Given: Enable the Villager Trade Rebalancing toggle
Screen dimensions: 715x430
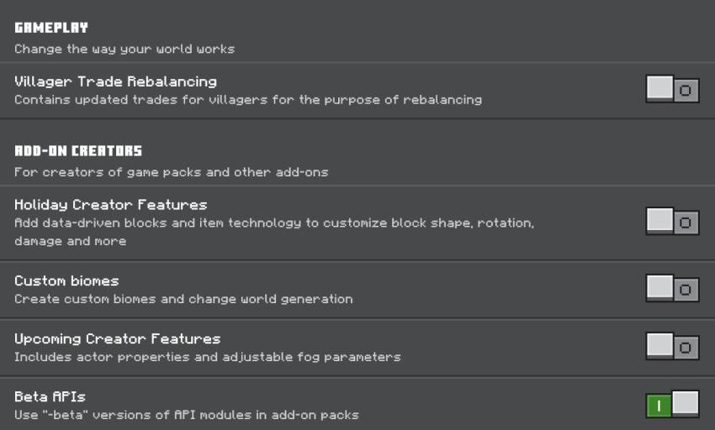Looking at the screenshot, I should [672, 89].
